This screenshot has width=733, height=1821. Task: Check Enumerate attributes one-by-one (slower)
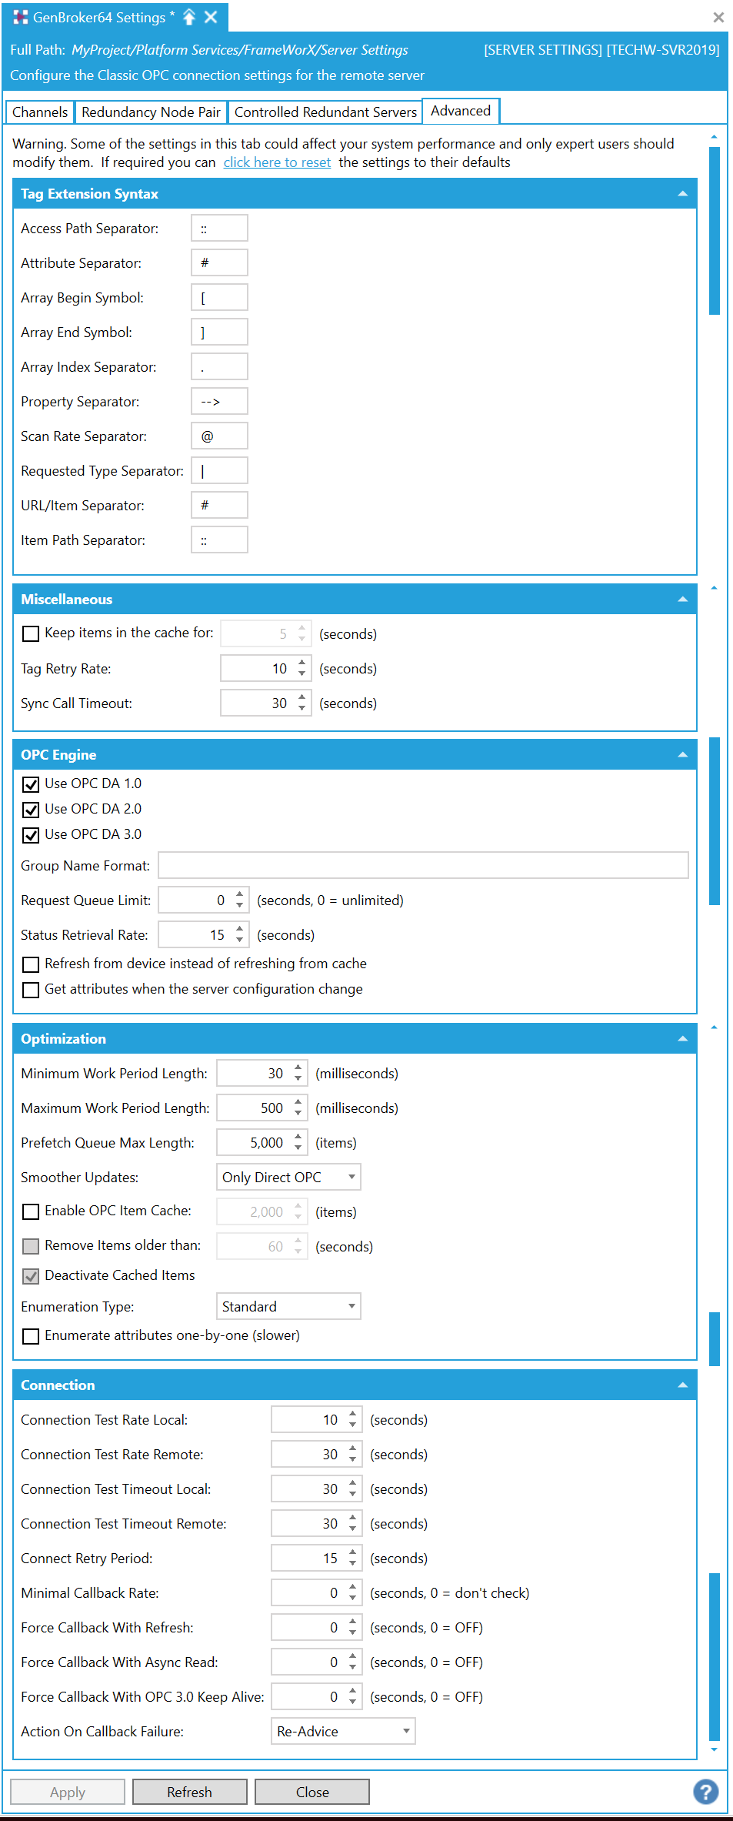pos(31,1336)
